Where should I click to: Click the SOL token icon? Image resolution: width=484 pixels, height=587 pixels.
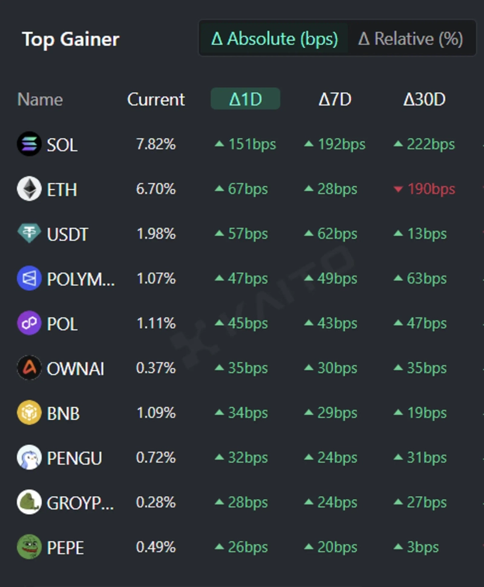[x=29, y=144]
